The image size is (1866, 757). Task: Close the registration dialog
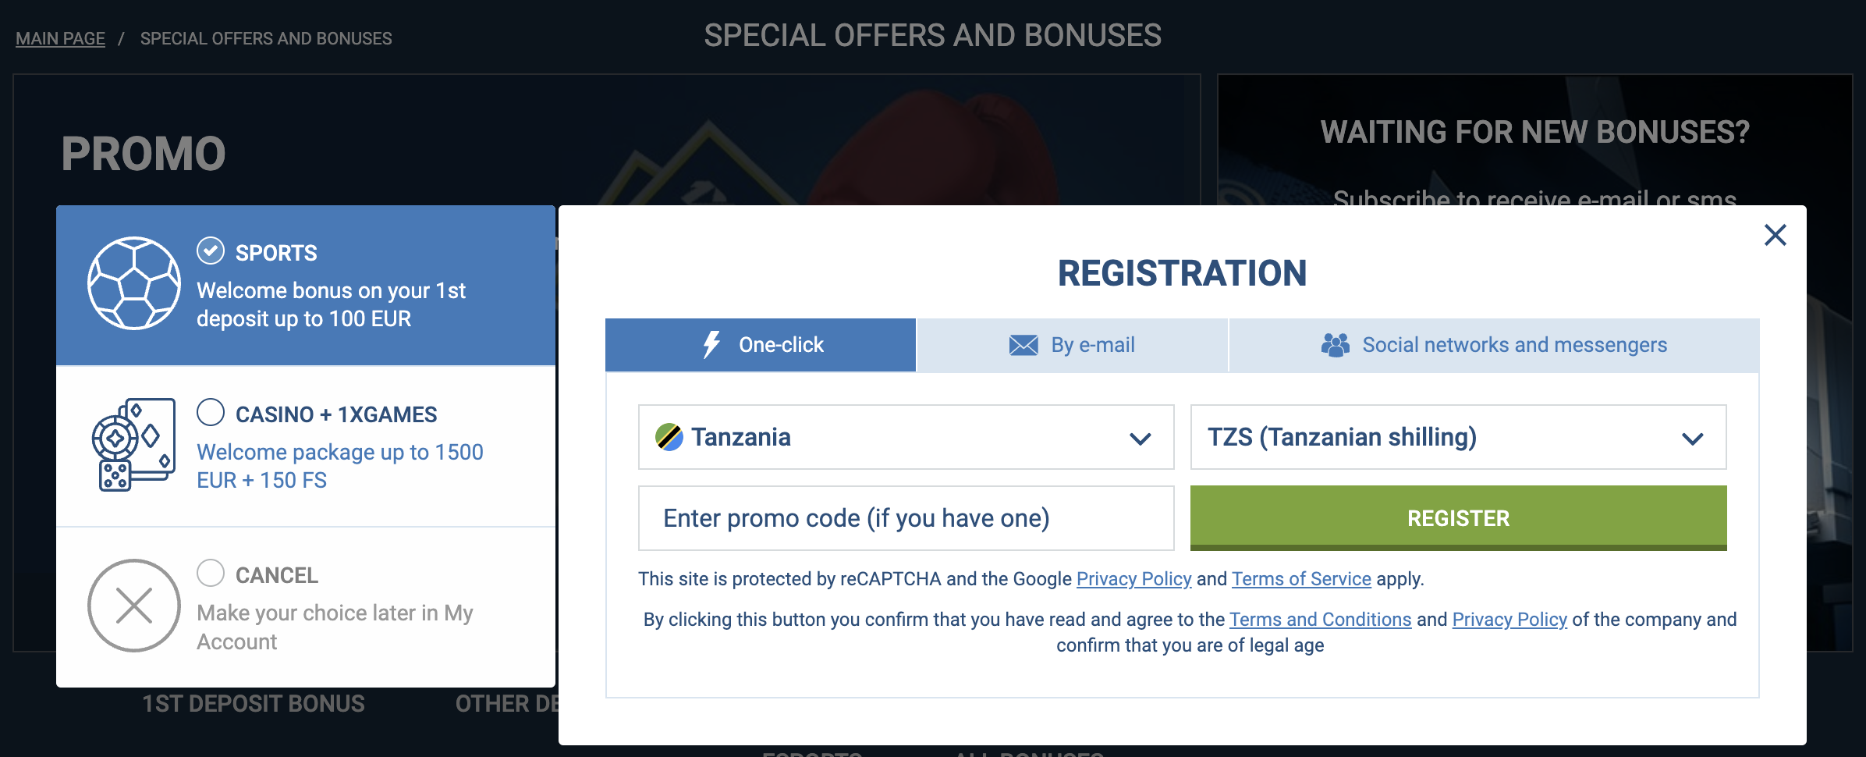[1776, 234]
